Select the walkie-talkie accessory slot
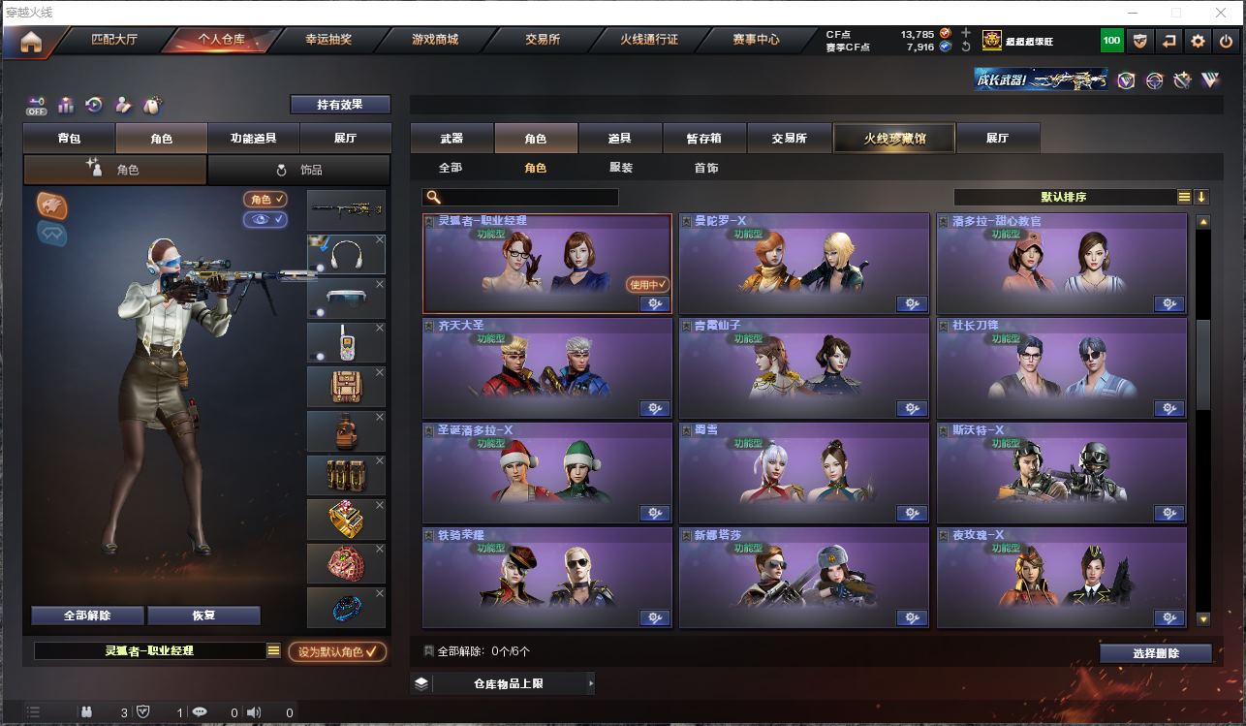This screenshot has height=726, width=1246. tap(346, 343)
